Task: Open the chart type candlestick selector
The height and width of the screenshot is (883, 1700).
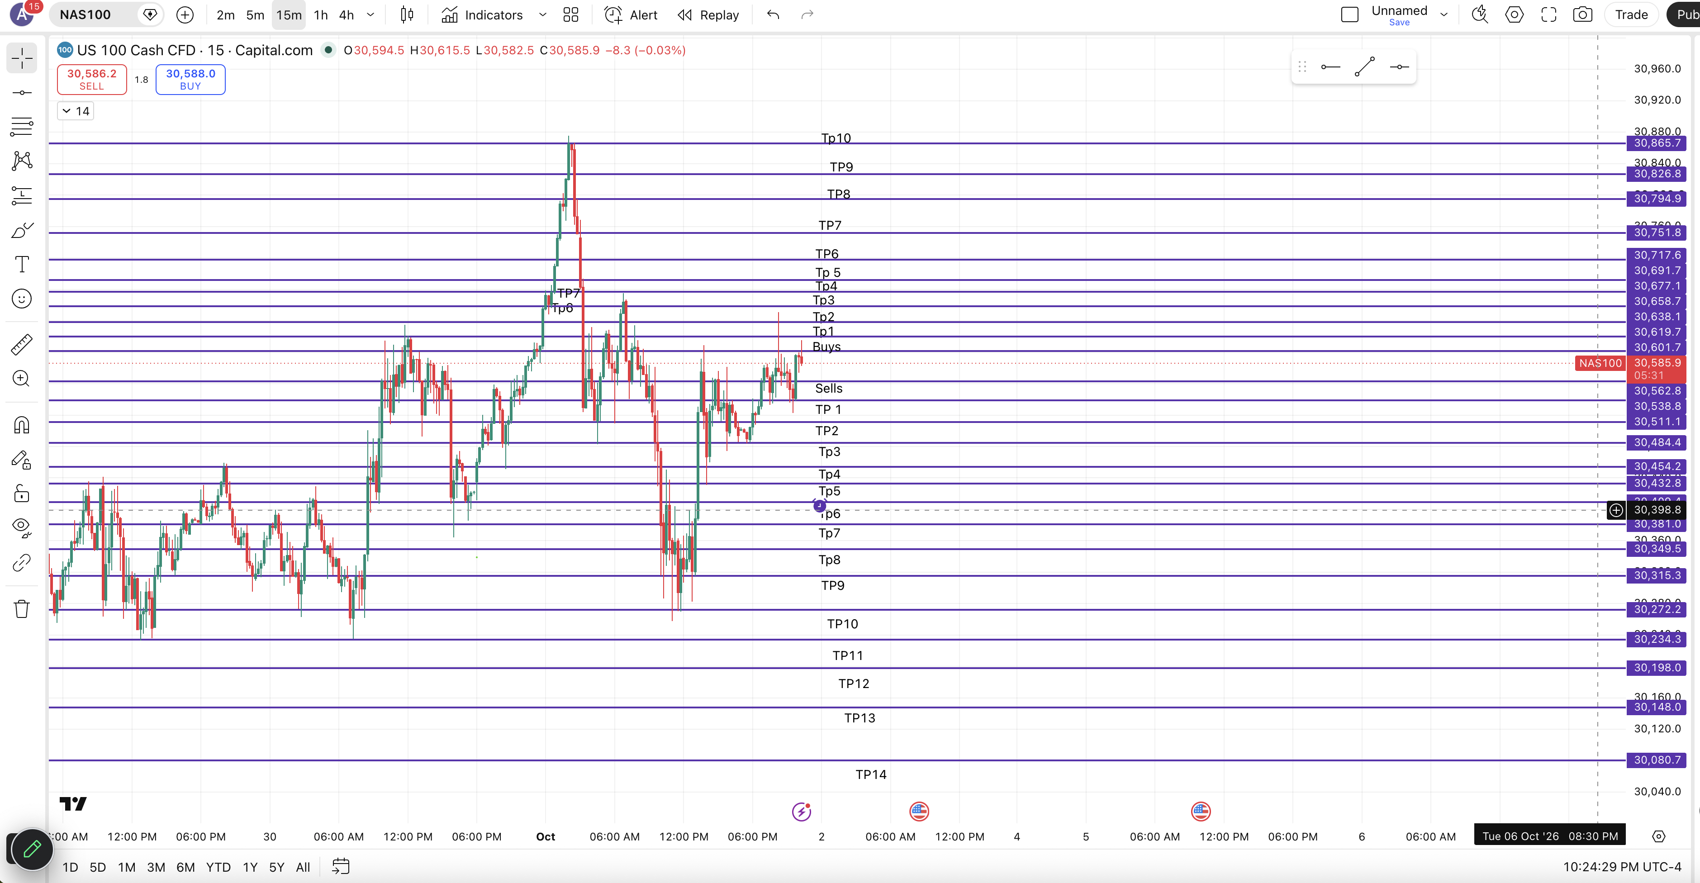Action: [x=407, y=14]
